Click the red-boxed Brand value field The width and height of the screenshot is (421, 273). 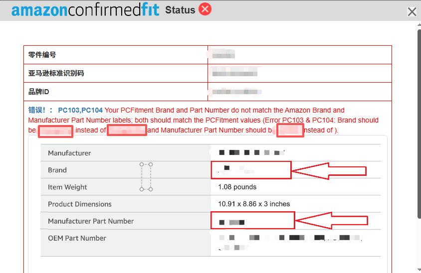pyautogui.click(x=250, y=170)
